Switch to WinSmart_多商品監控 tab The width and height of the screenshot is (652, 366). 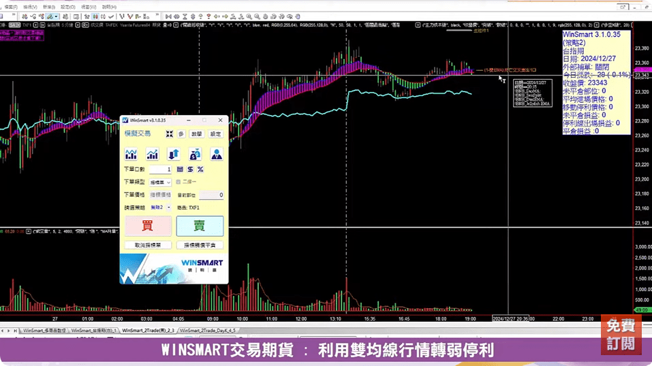[44, 331]
